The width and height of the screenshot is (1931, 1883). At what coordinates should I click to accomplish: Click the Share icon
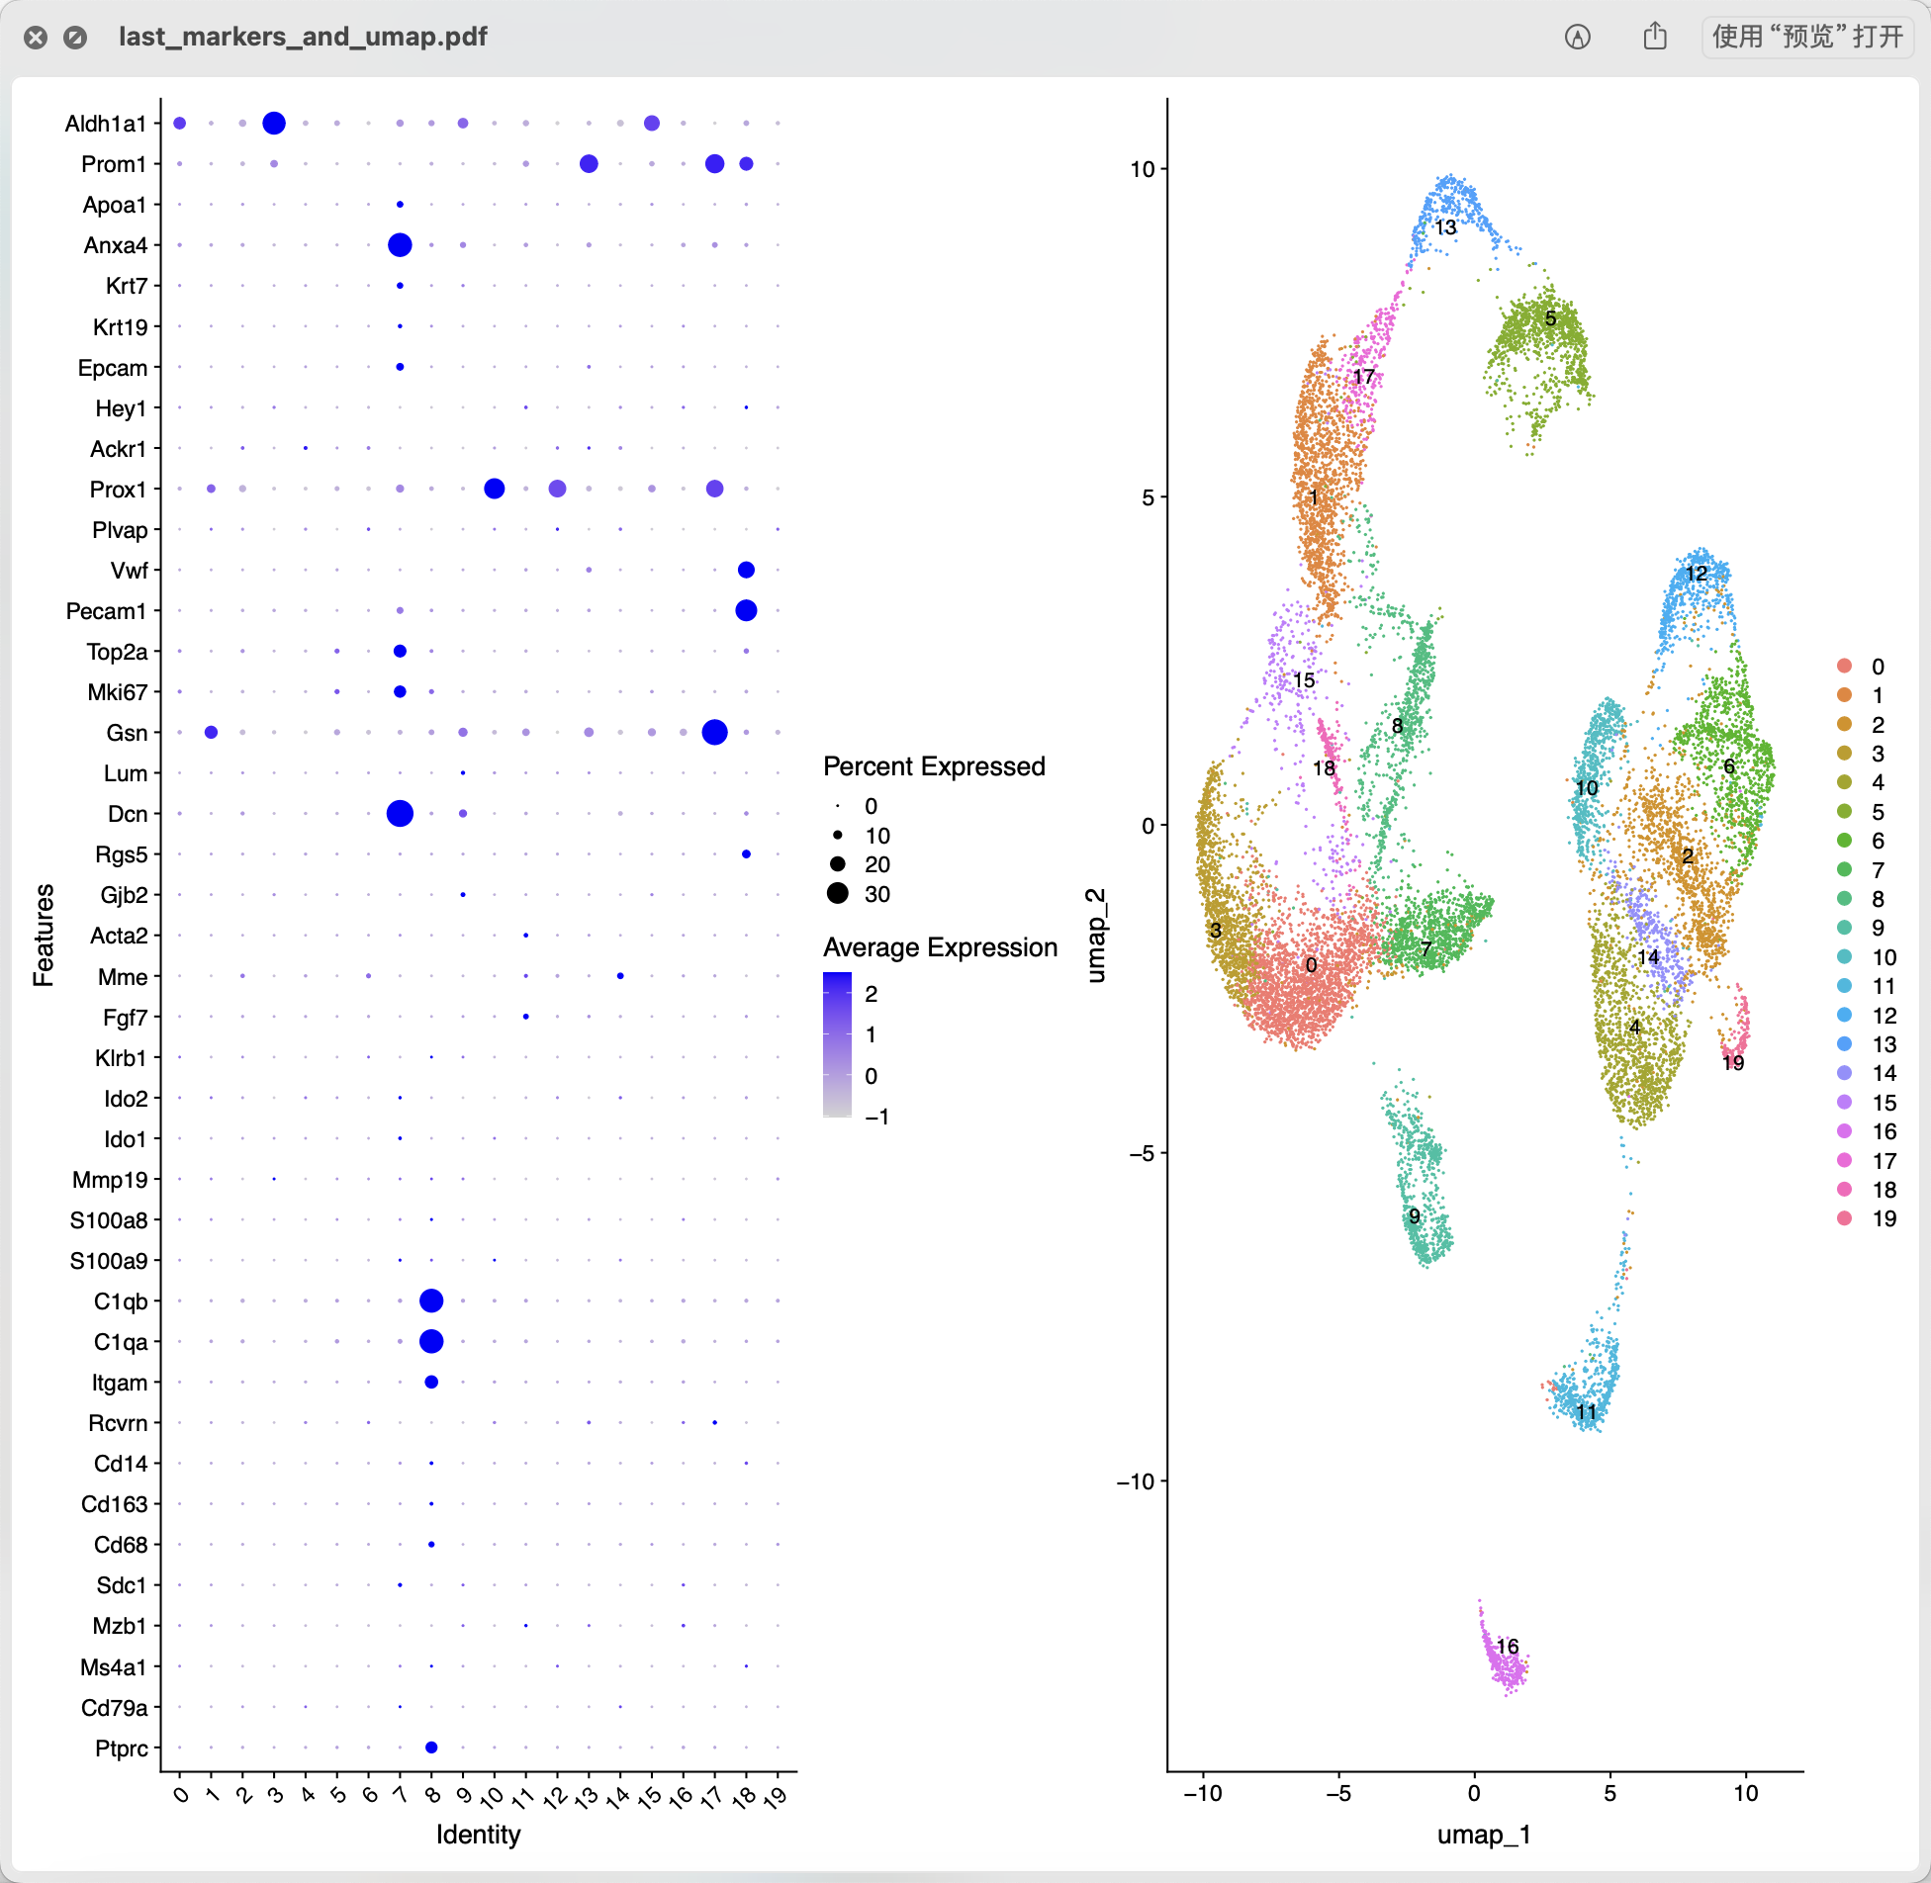1655,38
